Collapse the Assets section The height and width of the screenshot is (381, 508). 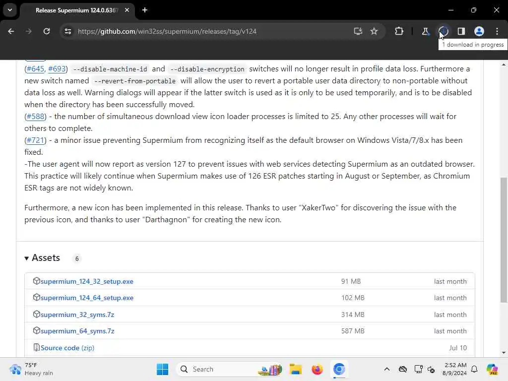click(x=42, y=258)
